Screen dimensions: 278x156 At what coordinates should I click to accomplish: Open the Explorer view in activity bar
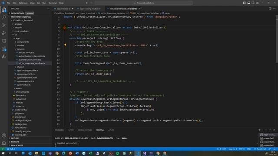coord(4,10)
